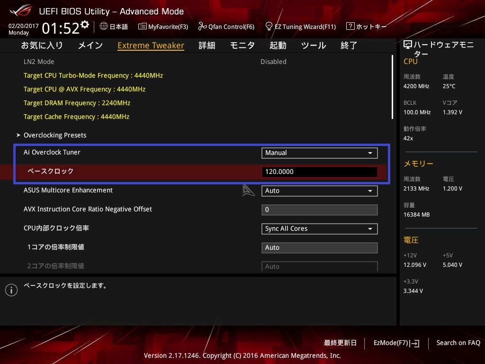Open the モニタ monitor tab
Viewport: 485px width, 364px height.
tap(242, 45)
